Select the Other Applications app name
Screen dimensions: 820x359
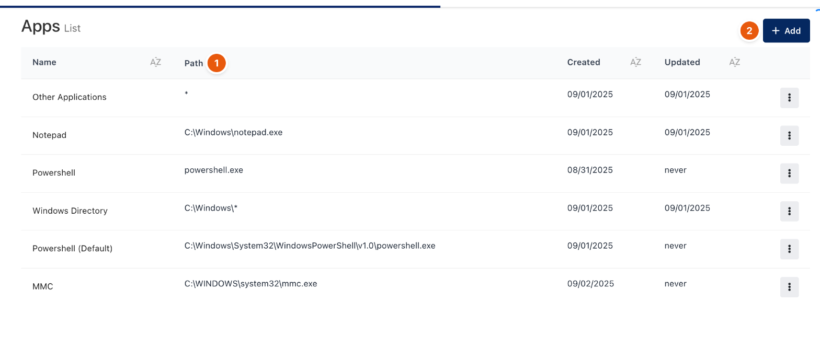pyautogui.click(x=70, y=97)
